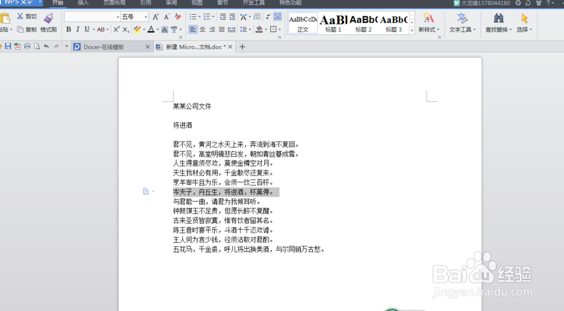The height and width of the screenshot is (311, 564).
Task: Open the 引用 ribbon tab
Action: (146, 3)
